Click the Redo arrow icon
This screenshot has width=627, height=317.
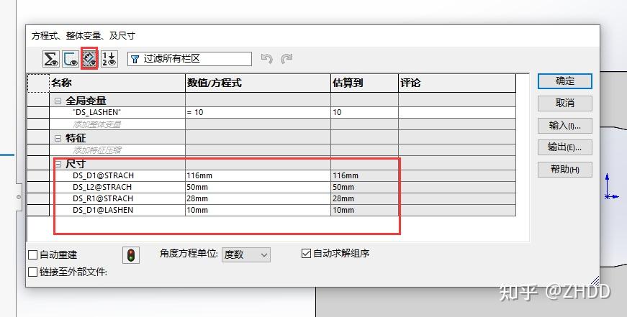point(287,59)
